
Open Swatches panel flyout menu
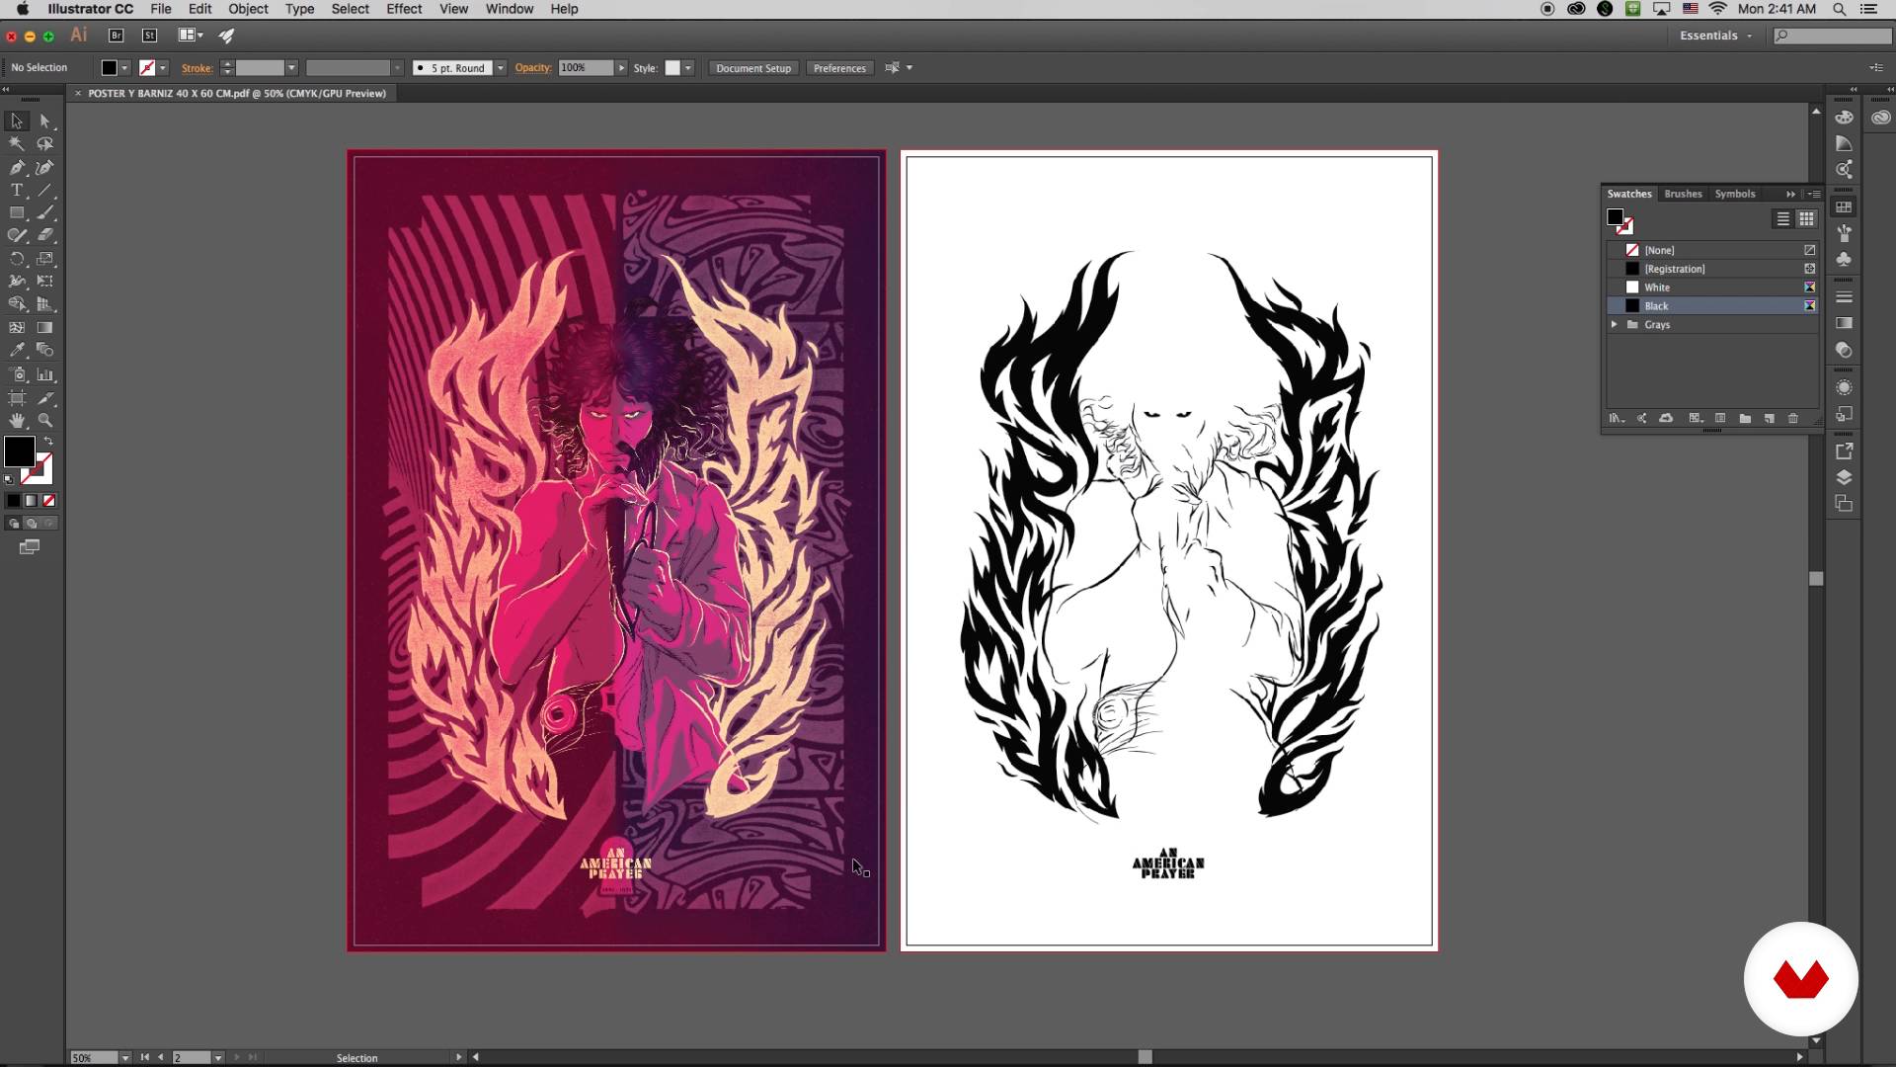[1814, 194]
